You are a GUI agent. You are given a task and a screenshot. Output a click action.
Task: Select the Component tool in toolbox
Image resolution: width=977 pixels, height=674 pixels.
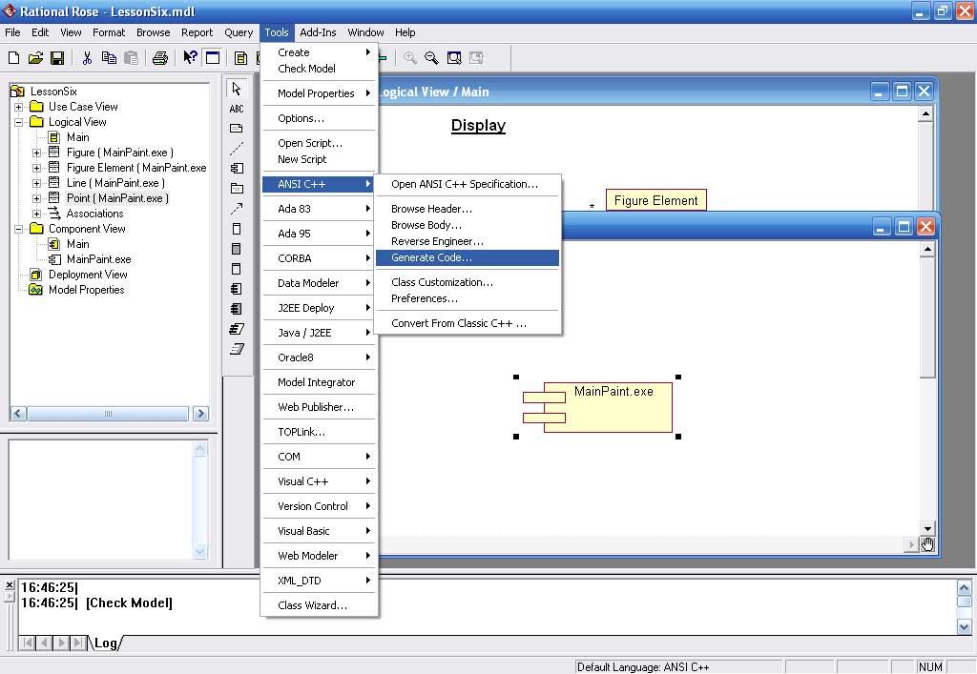point(237,169)
